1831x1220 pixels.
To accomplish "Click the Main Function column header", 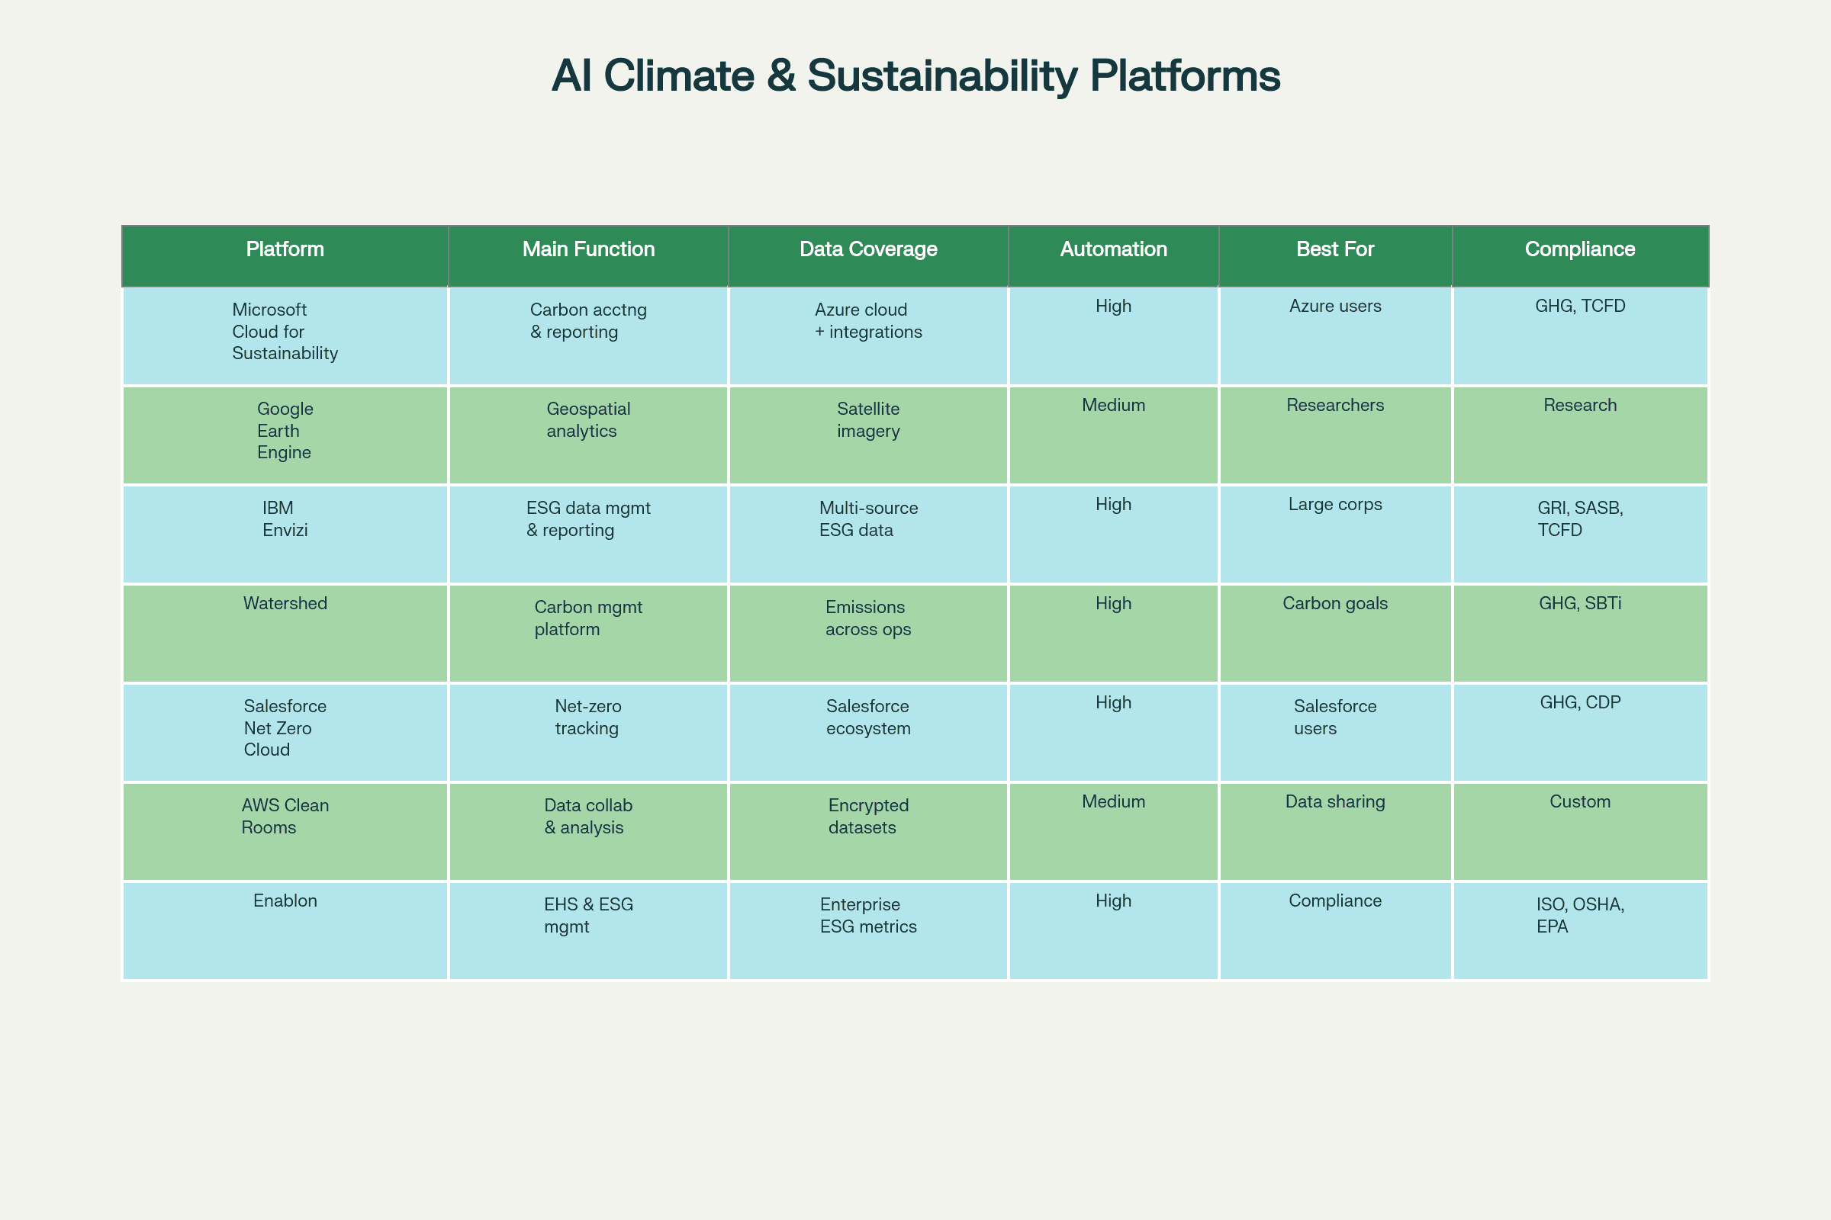I will [588, 257].
